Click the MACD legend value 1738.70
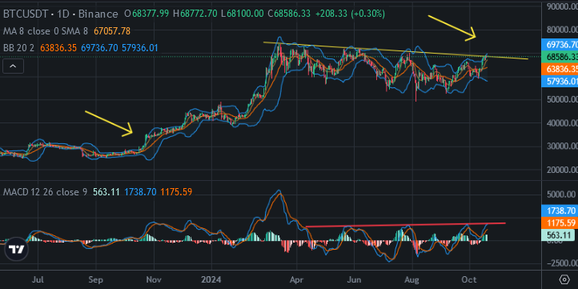 140,192
